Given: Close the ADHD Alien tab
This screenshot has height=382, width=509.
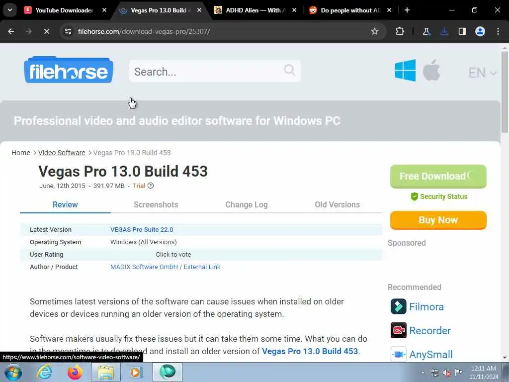Looking at the screenshot, I should pyautogui.click(x=294, y=10).
